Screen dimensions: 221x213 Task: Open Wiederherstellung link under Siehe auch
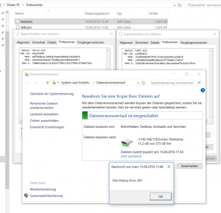[x=43, y=189]
